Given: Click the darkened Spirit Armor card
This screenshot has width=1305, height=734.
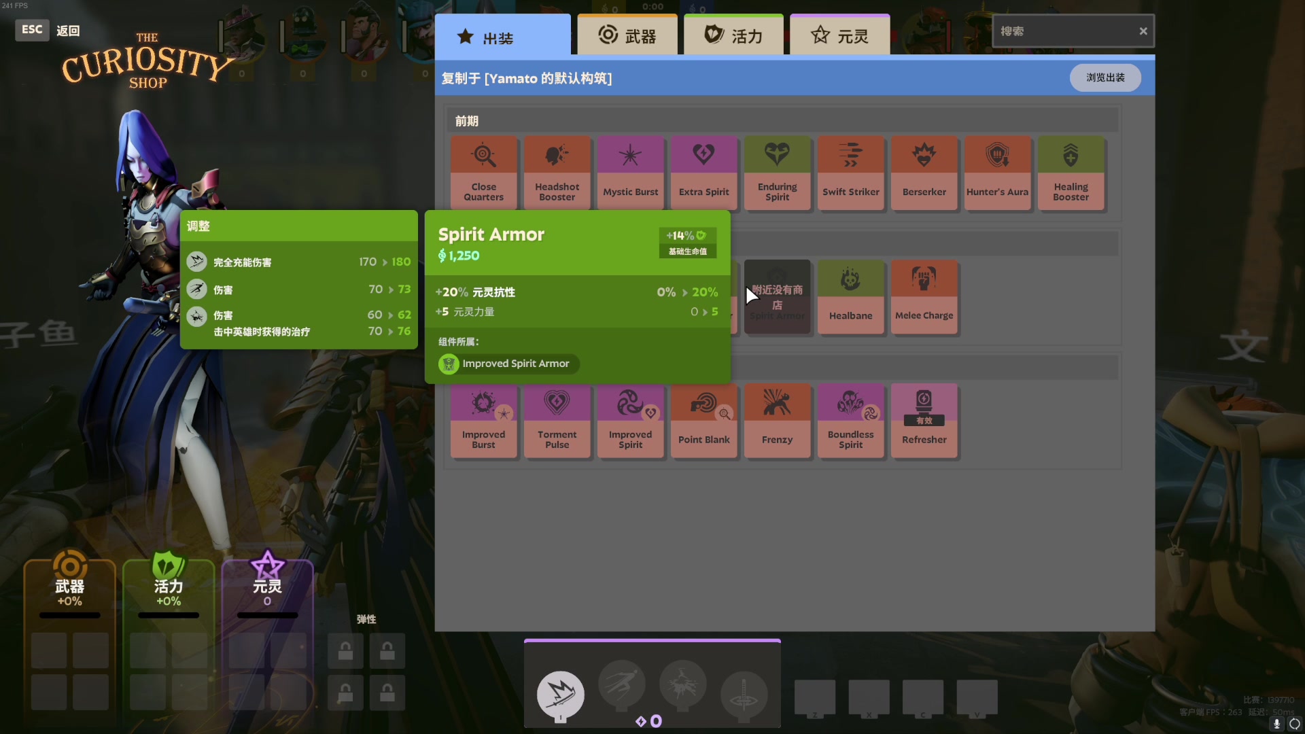Looking at the screenshot, I should (x=778, y=296).
